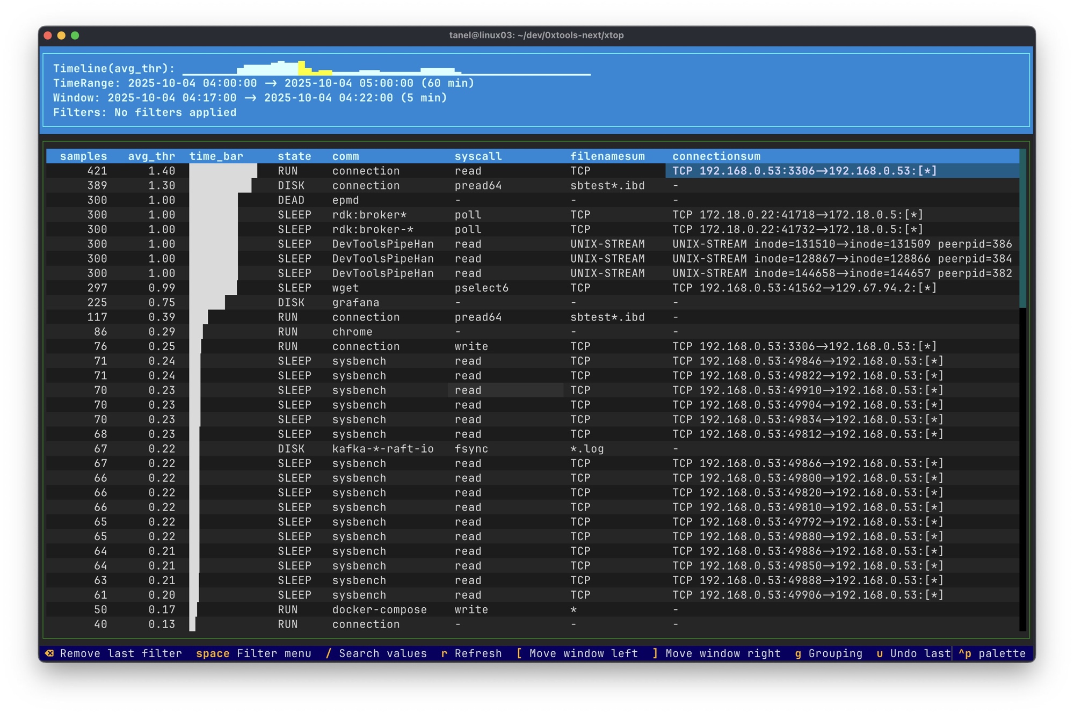The width and height of the screenshot is (1074, 713).
Task: Click the backspace icon for Remove last filter
Action: [x=49, y=653]
